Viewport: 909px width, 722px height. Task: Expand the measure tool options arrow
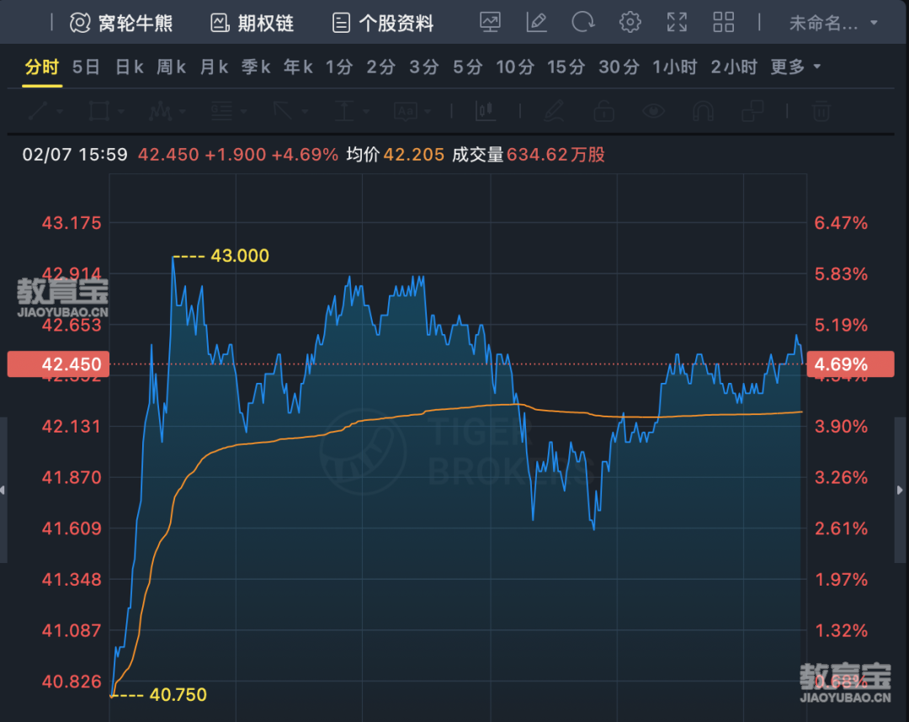click(366, 111)
